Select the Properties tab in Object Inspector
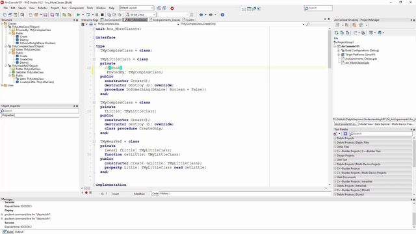Viewport: 416px width, 234px height. coord(8,116)
